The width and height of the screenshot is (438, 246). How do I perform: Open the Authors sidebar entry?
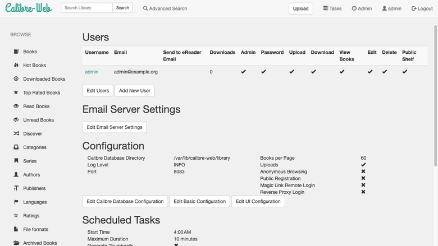tap(31, 174)
